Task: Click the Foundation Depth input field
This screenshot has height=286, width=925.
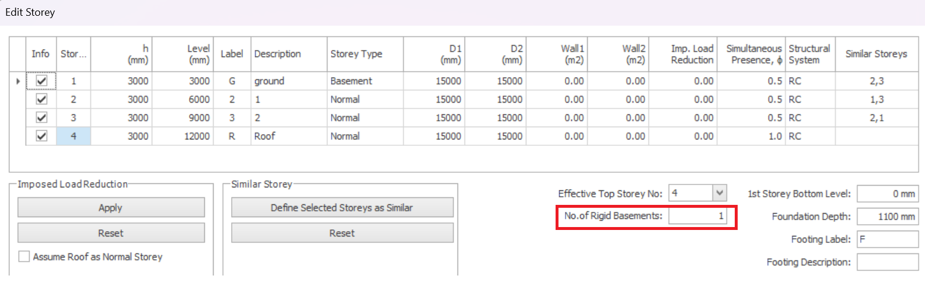Action: tap(887, 217)
